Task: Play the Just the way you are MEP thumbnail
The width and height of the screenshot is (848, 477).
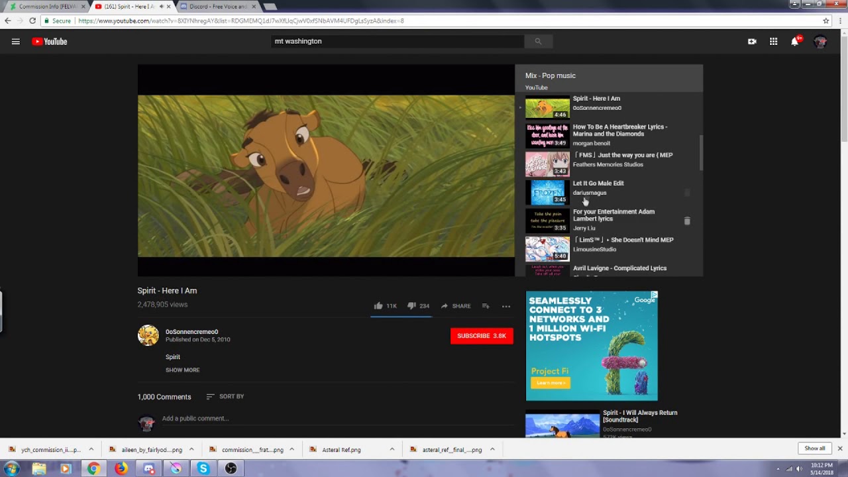Action: click(547, 164)
